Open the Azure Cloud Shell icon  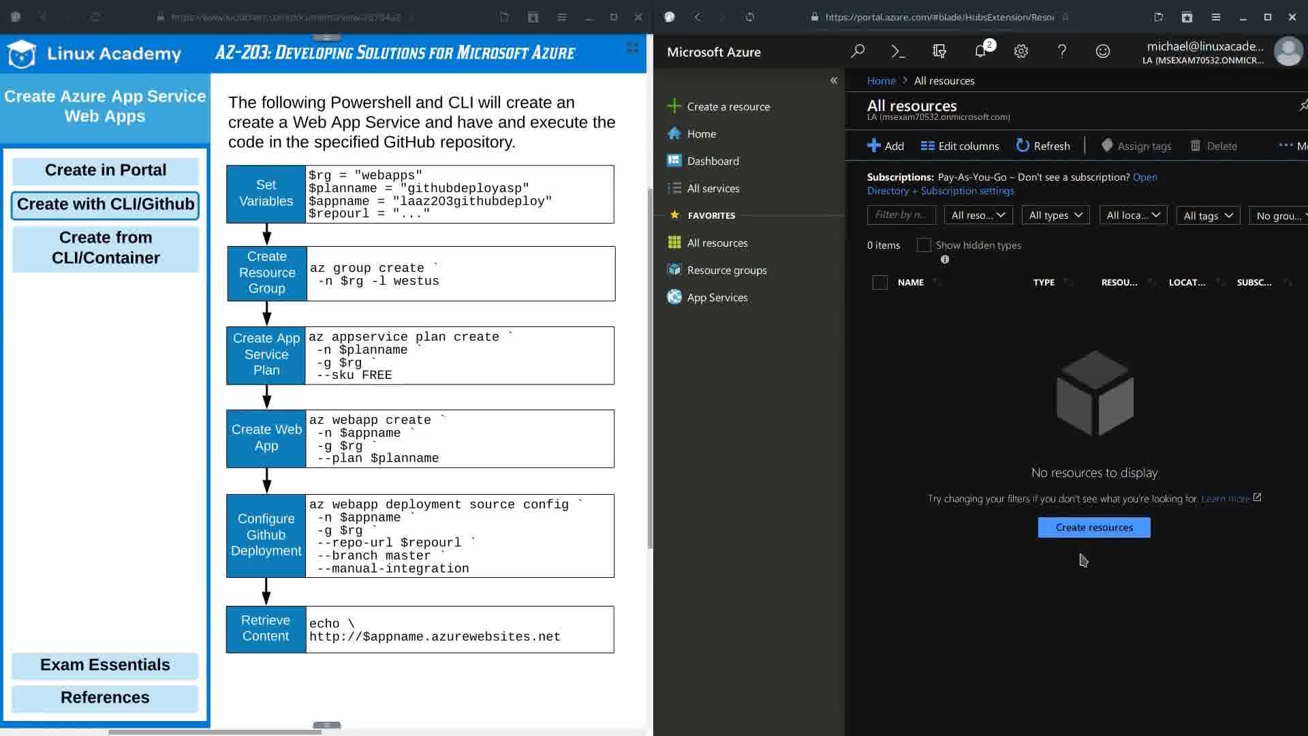[898, 51]
